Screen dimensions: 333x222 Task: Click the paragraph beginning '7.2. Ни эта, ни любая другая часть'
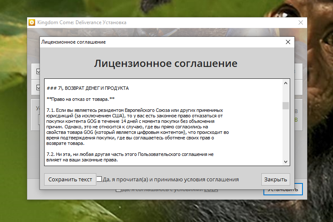click(130, 157)
